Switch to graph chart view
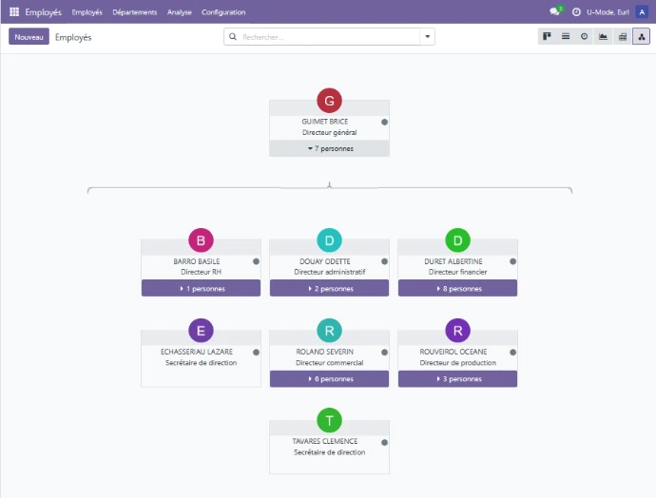656x498 pixels. (x=603, y=36)
